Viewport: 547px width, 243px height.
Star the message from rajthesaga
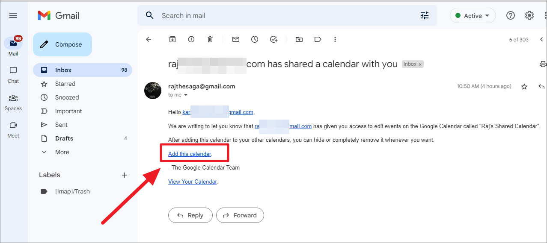(x=524, y=87)
